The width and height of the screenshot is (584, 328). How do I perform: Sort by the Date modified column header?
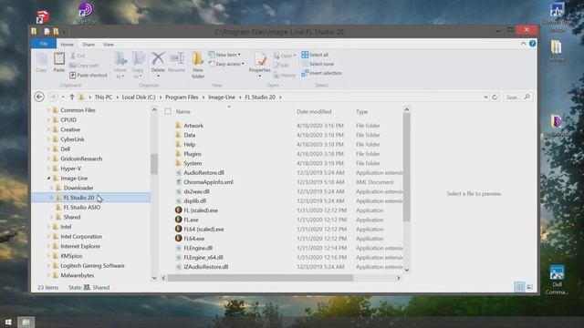(314, 111)
